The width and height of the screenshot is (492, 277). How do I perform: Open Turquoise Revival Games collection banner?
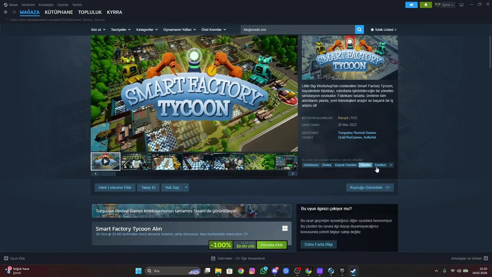pos(191,211)
